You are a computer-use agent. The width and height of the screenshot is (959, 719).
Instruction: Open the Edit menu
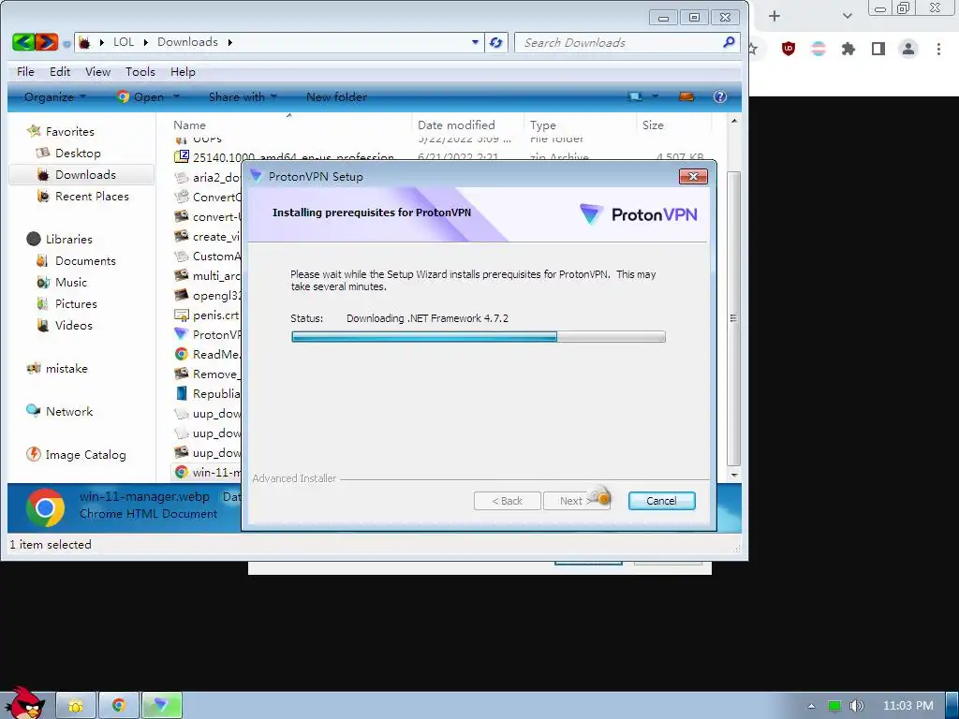60,71
